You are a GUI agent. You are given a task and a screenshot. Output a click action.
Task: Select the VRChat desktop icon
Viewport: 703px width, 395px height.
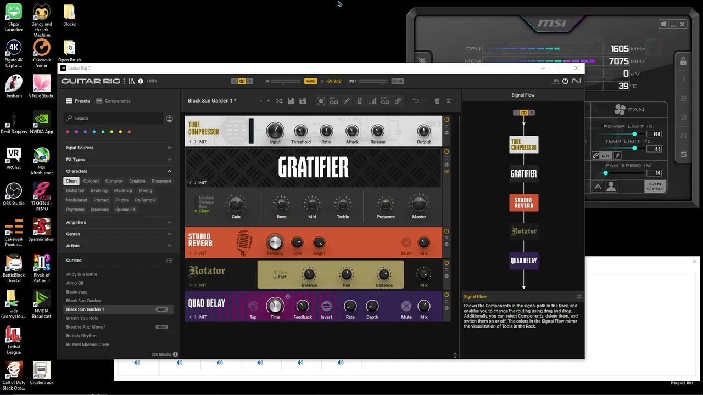point(14,159)
